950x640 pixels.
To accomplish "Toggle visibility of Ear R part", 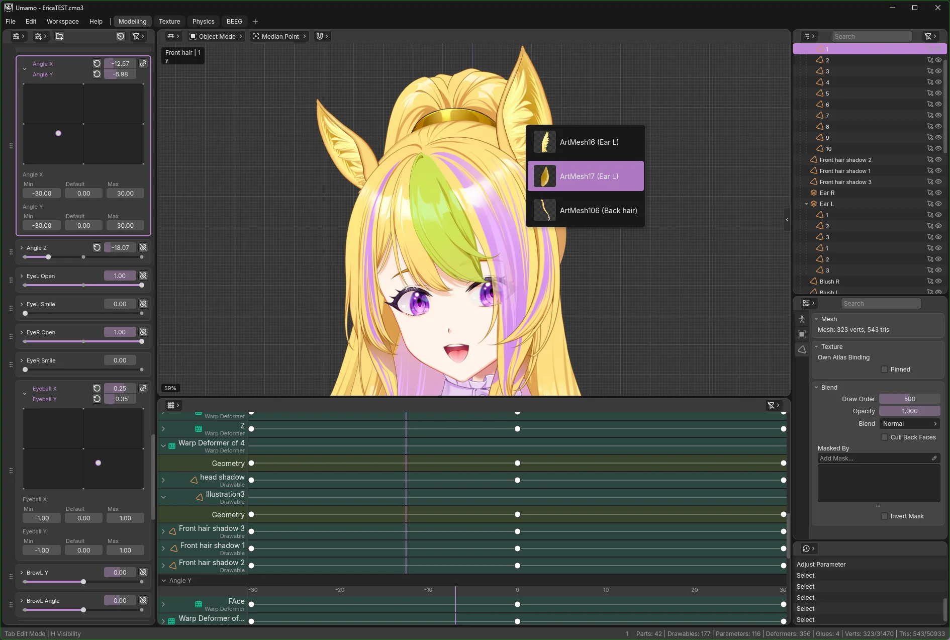I will pyautogui.click(x=938, y=193).
